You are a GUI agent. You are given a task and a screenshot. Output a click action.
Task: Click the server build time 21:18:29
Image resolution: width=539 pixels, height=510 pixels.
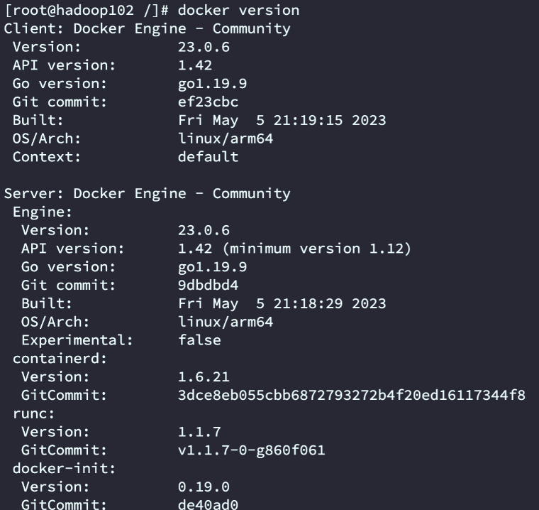(x=307, y=303)
